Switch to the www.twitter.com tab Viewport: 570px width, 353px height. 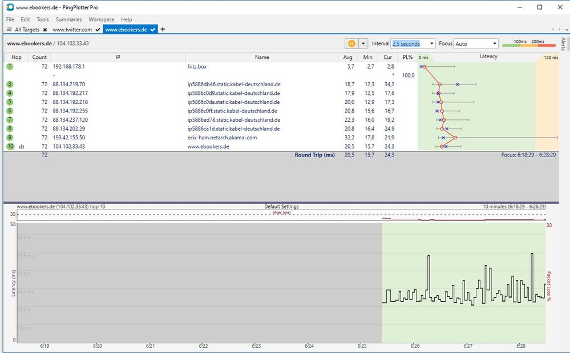point(72,30)
